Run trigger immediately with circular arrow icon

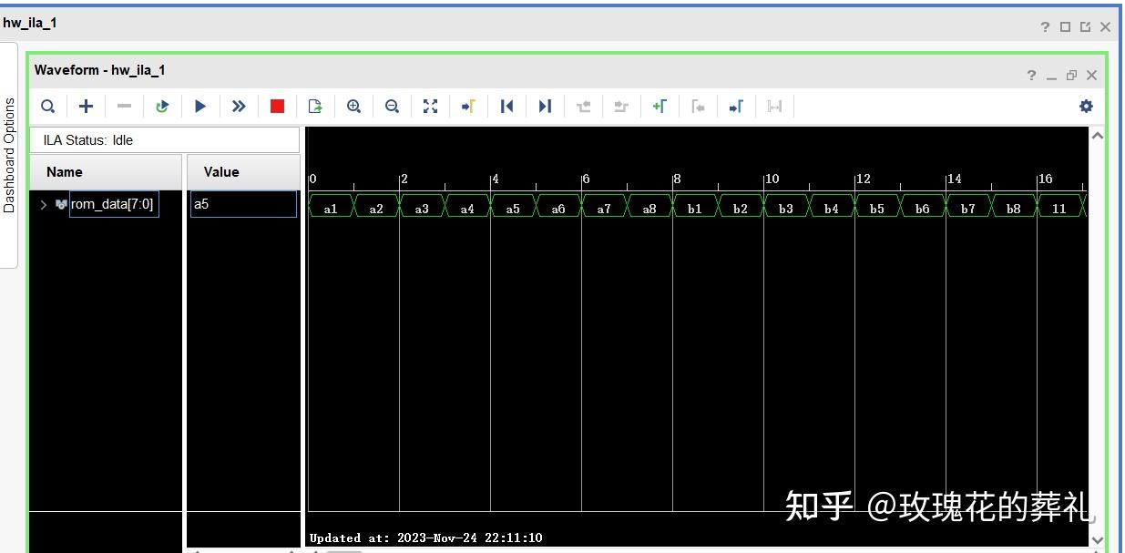(162, 106)
